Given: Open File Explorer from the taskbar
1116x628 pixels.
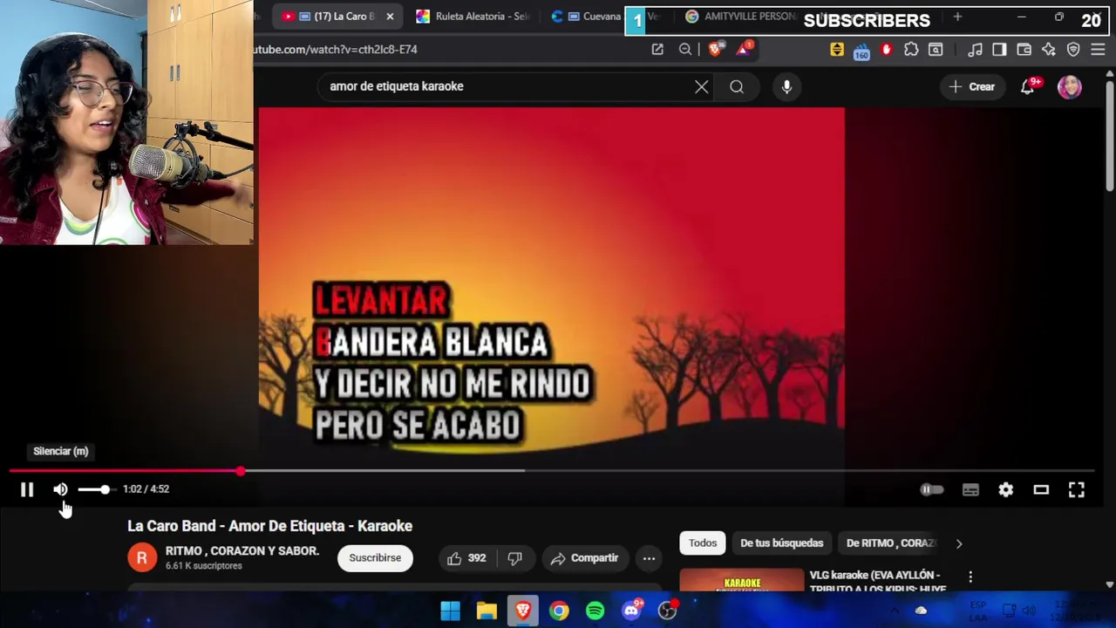Looking at the screenshot, I should (x=487, y=611).
